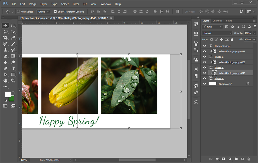Open the Kind layer filter dropdown
The height and width of the screenshot is (163, 258).
tap(212, 27)
